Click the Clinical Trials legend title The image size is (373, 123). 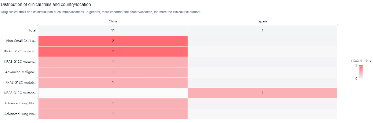tap(361, 61)
